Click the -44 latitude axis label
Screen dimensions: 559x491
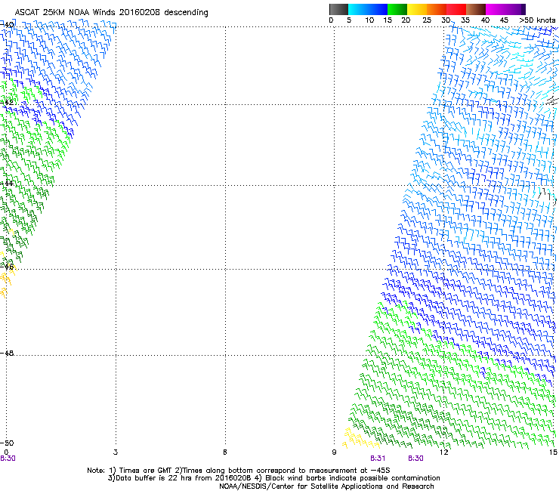tap(7, 184)
